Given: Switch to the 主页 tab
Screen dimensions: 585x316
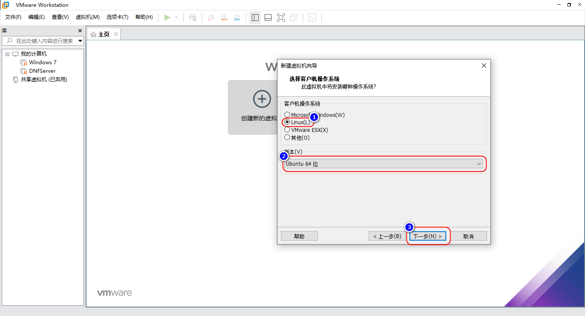Looking at the screenshot, I should pos(104,34).
